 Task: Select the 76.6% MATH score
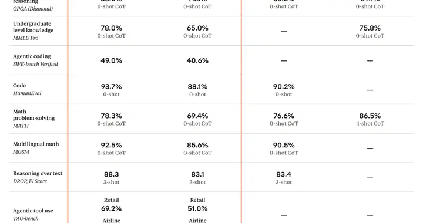tap(284, 116)
